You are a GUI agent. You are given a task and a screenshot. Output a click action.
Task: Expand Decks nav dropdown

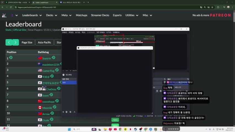click(x=52, y=15)
